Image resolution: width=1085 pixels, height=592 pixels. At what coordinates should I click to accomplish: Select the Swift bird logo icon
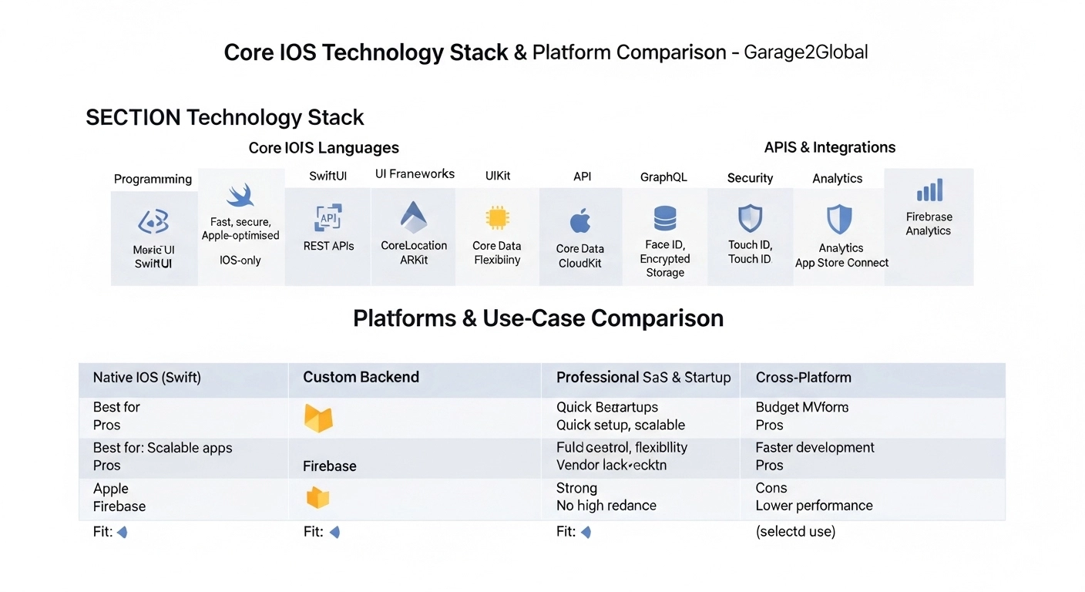point(241,194)
